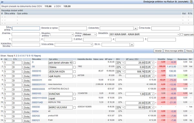The image size is (194, 123).
Task: Open the Str.m. dropdown arrow
Action: pyautogui.click(x=132, y=45)
